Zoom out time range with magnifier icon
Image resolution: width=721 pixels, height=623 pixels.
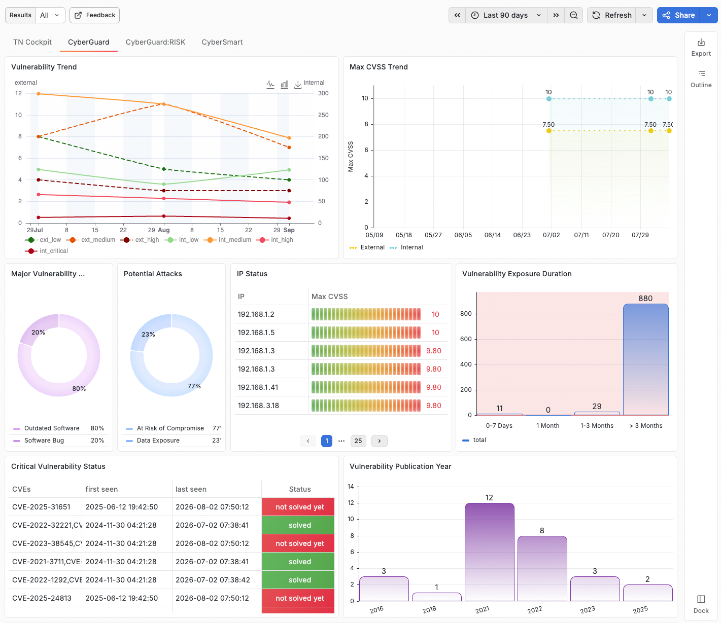pyautogui.click(x=574, y=15)
